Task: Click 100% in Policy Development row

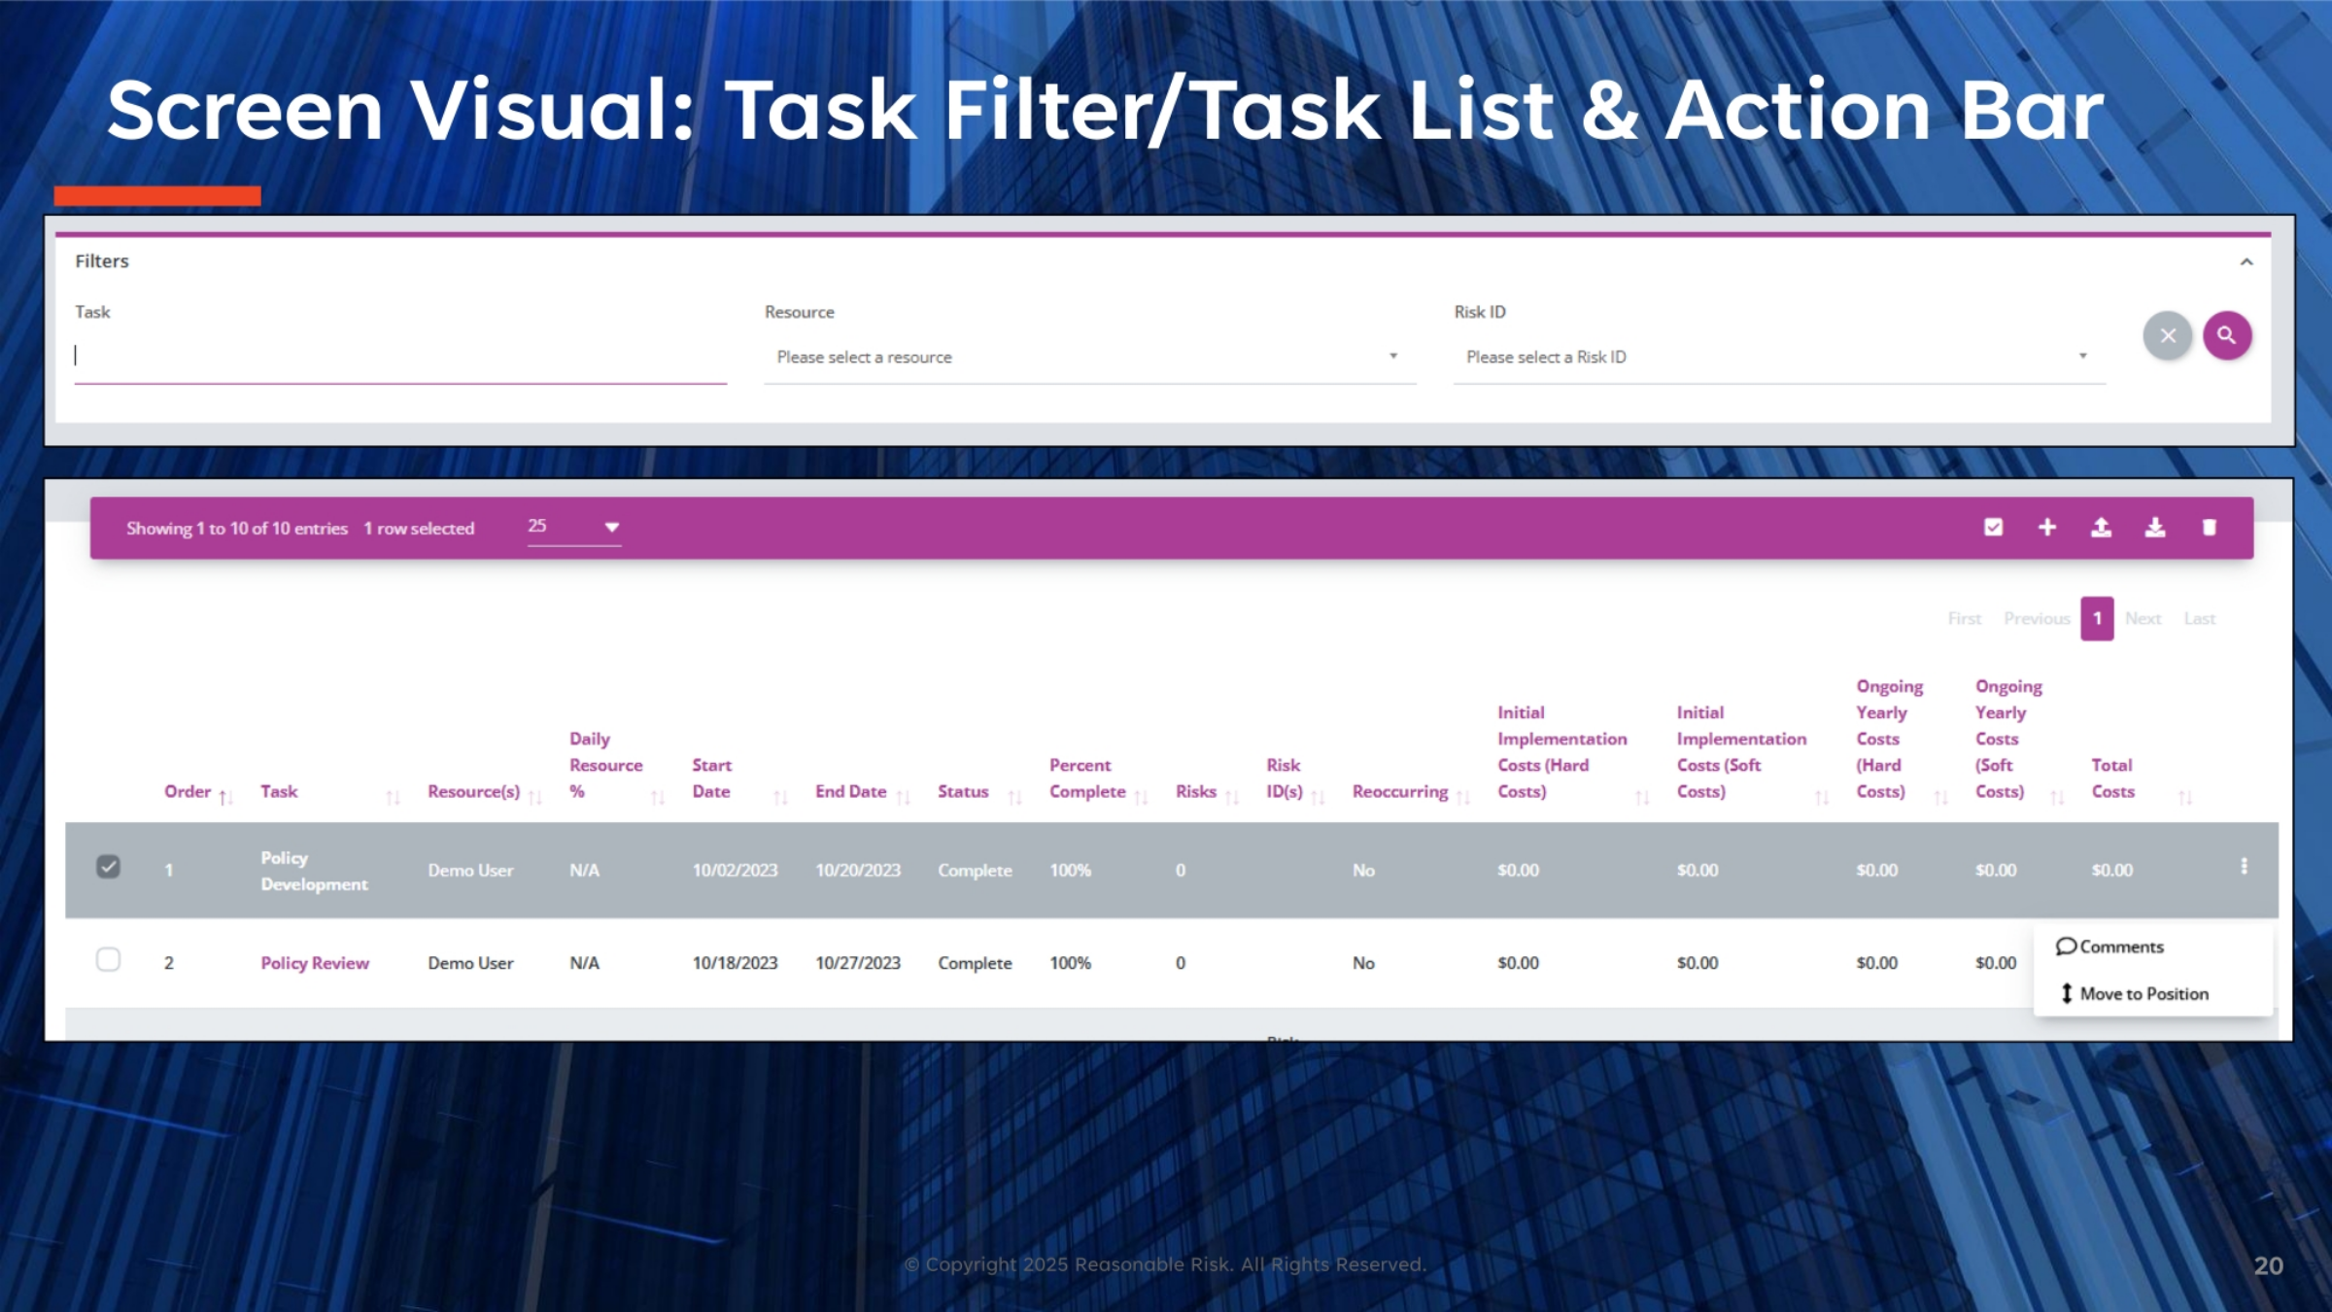Action: click(x=1070, y=871)
